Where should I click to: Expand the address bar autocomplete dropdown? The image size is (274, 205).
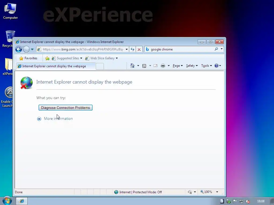127,49
